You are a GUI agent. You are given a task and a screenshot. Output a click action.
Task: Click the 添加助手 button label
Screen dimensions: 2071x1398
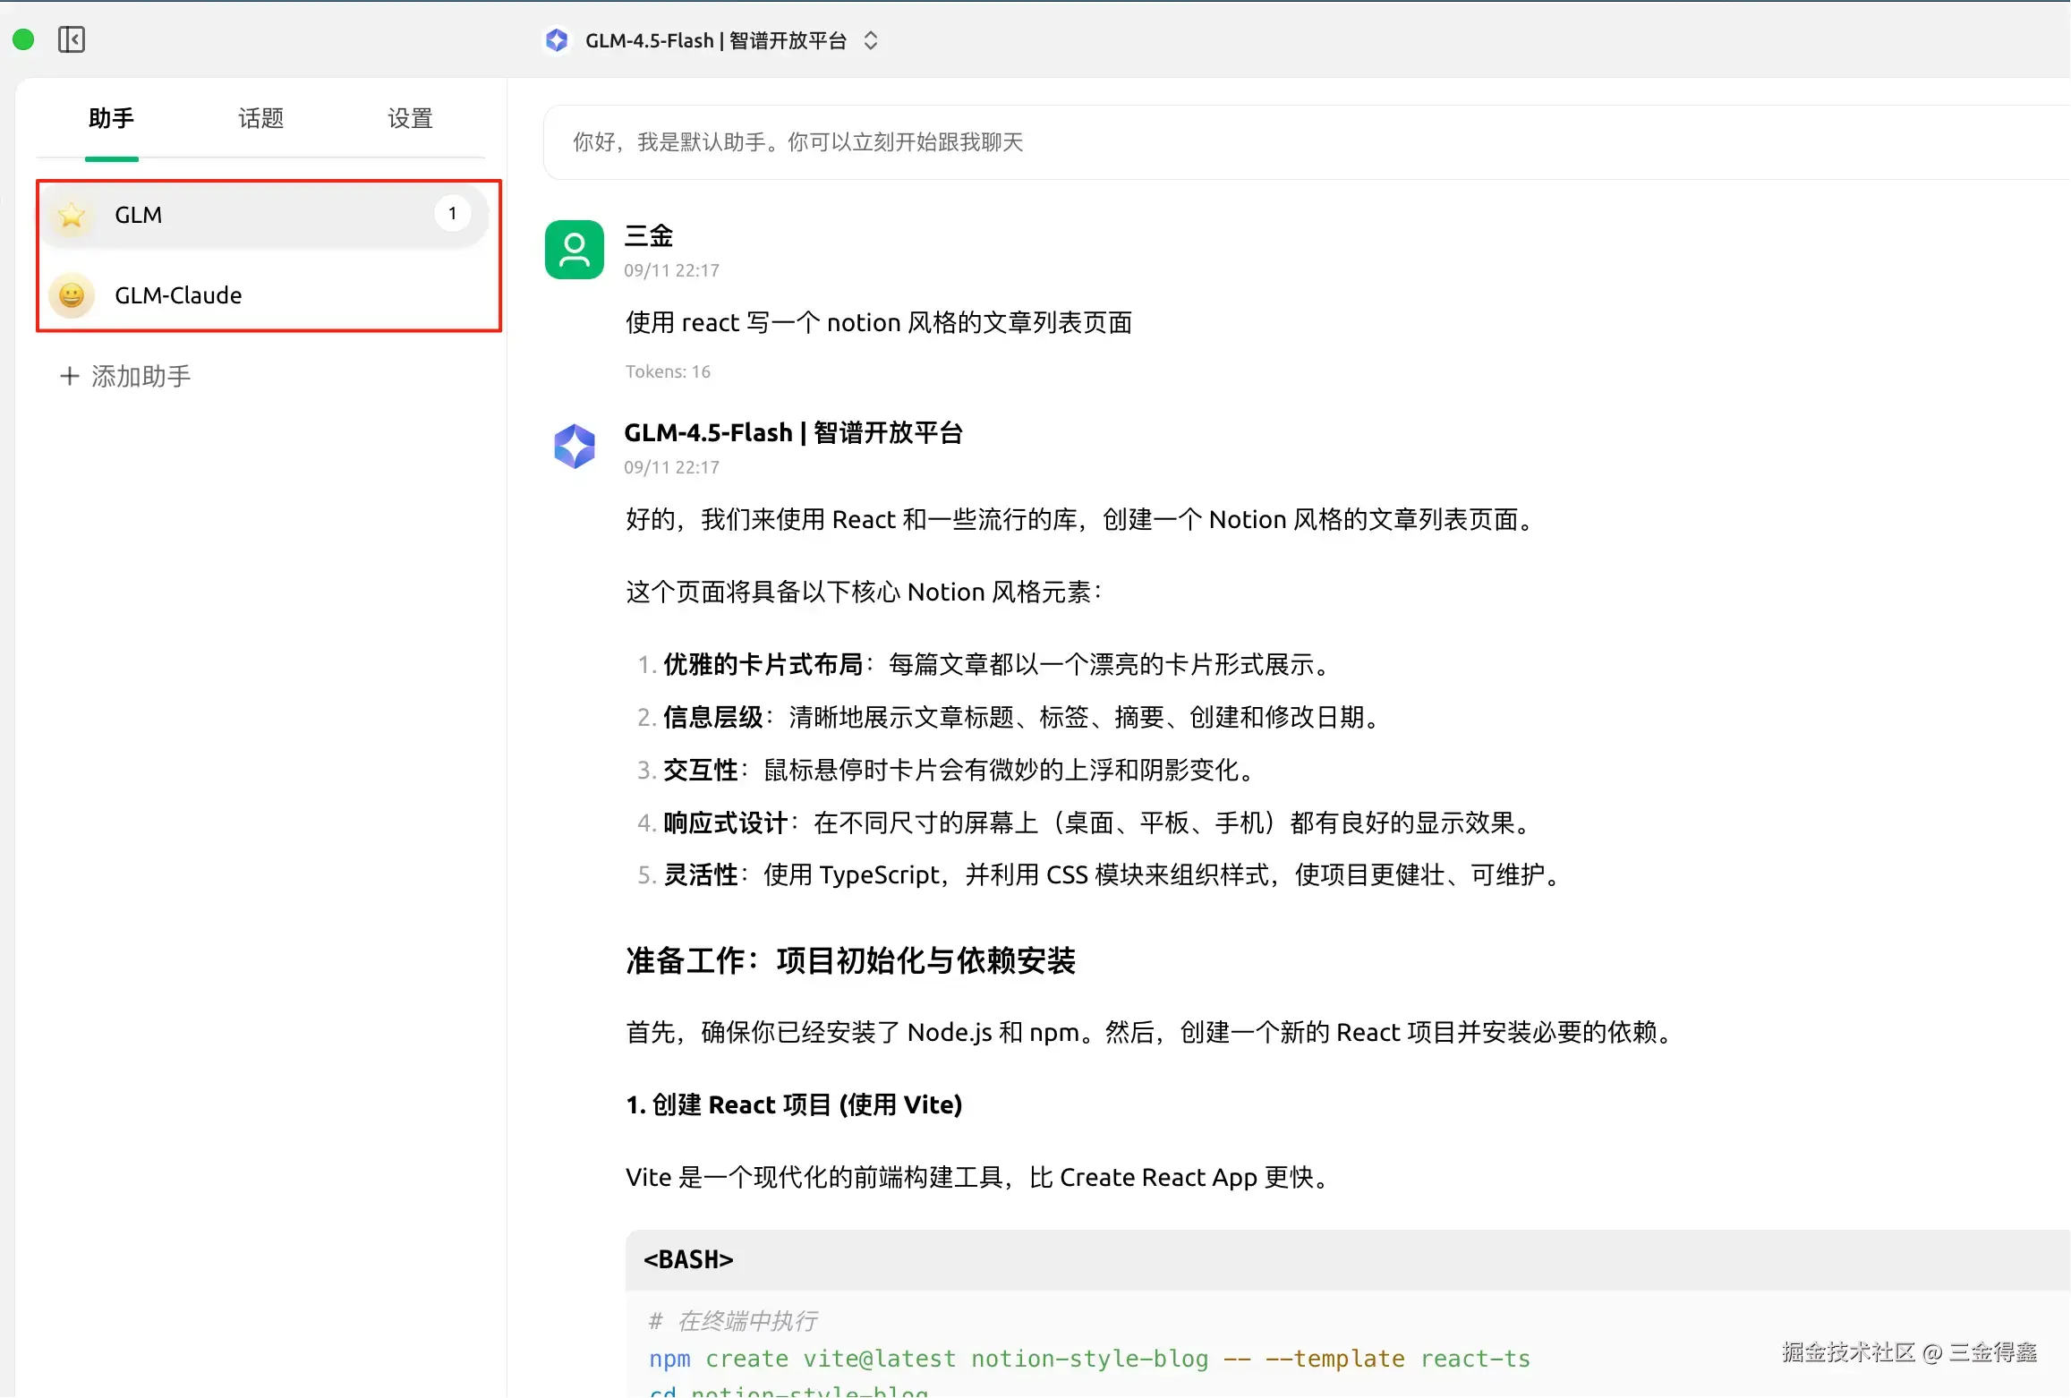coord(141,376)
